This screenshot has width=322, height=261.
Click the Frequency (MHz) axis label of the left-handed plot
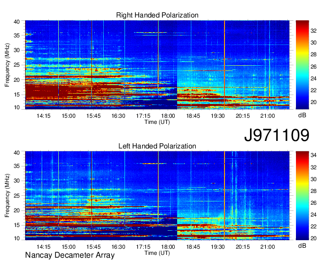pyautogui.click(x=7, y=196)
